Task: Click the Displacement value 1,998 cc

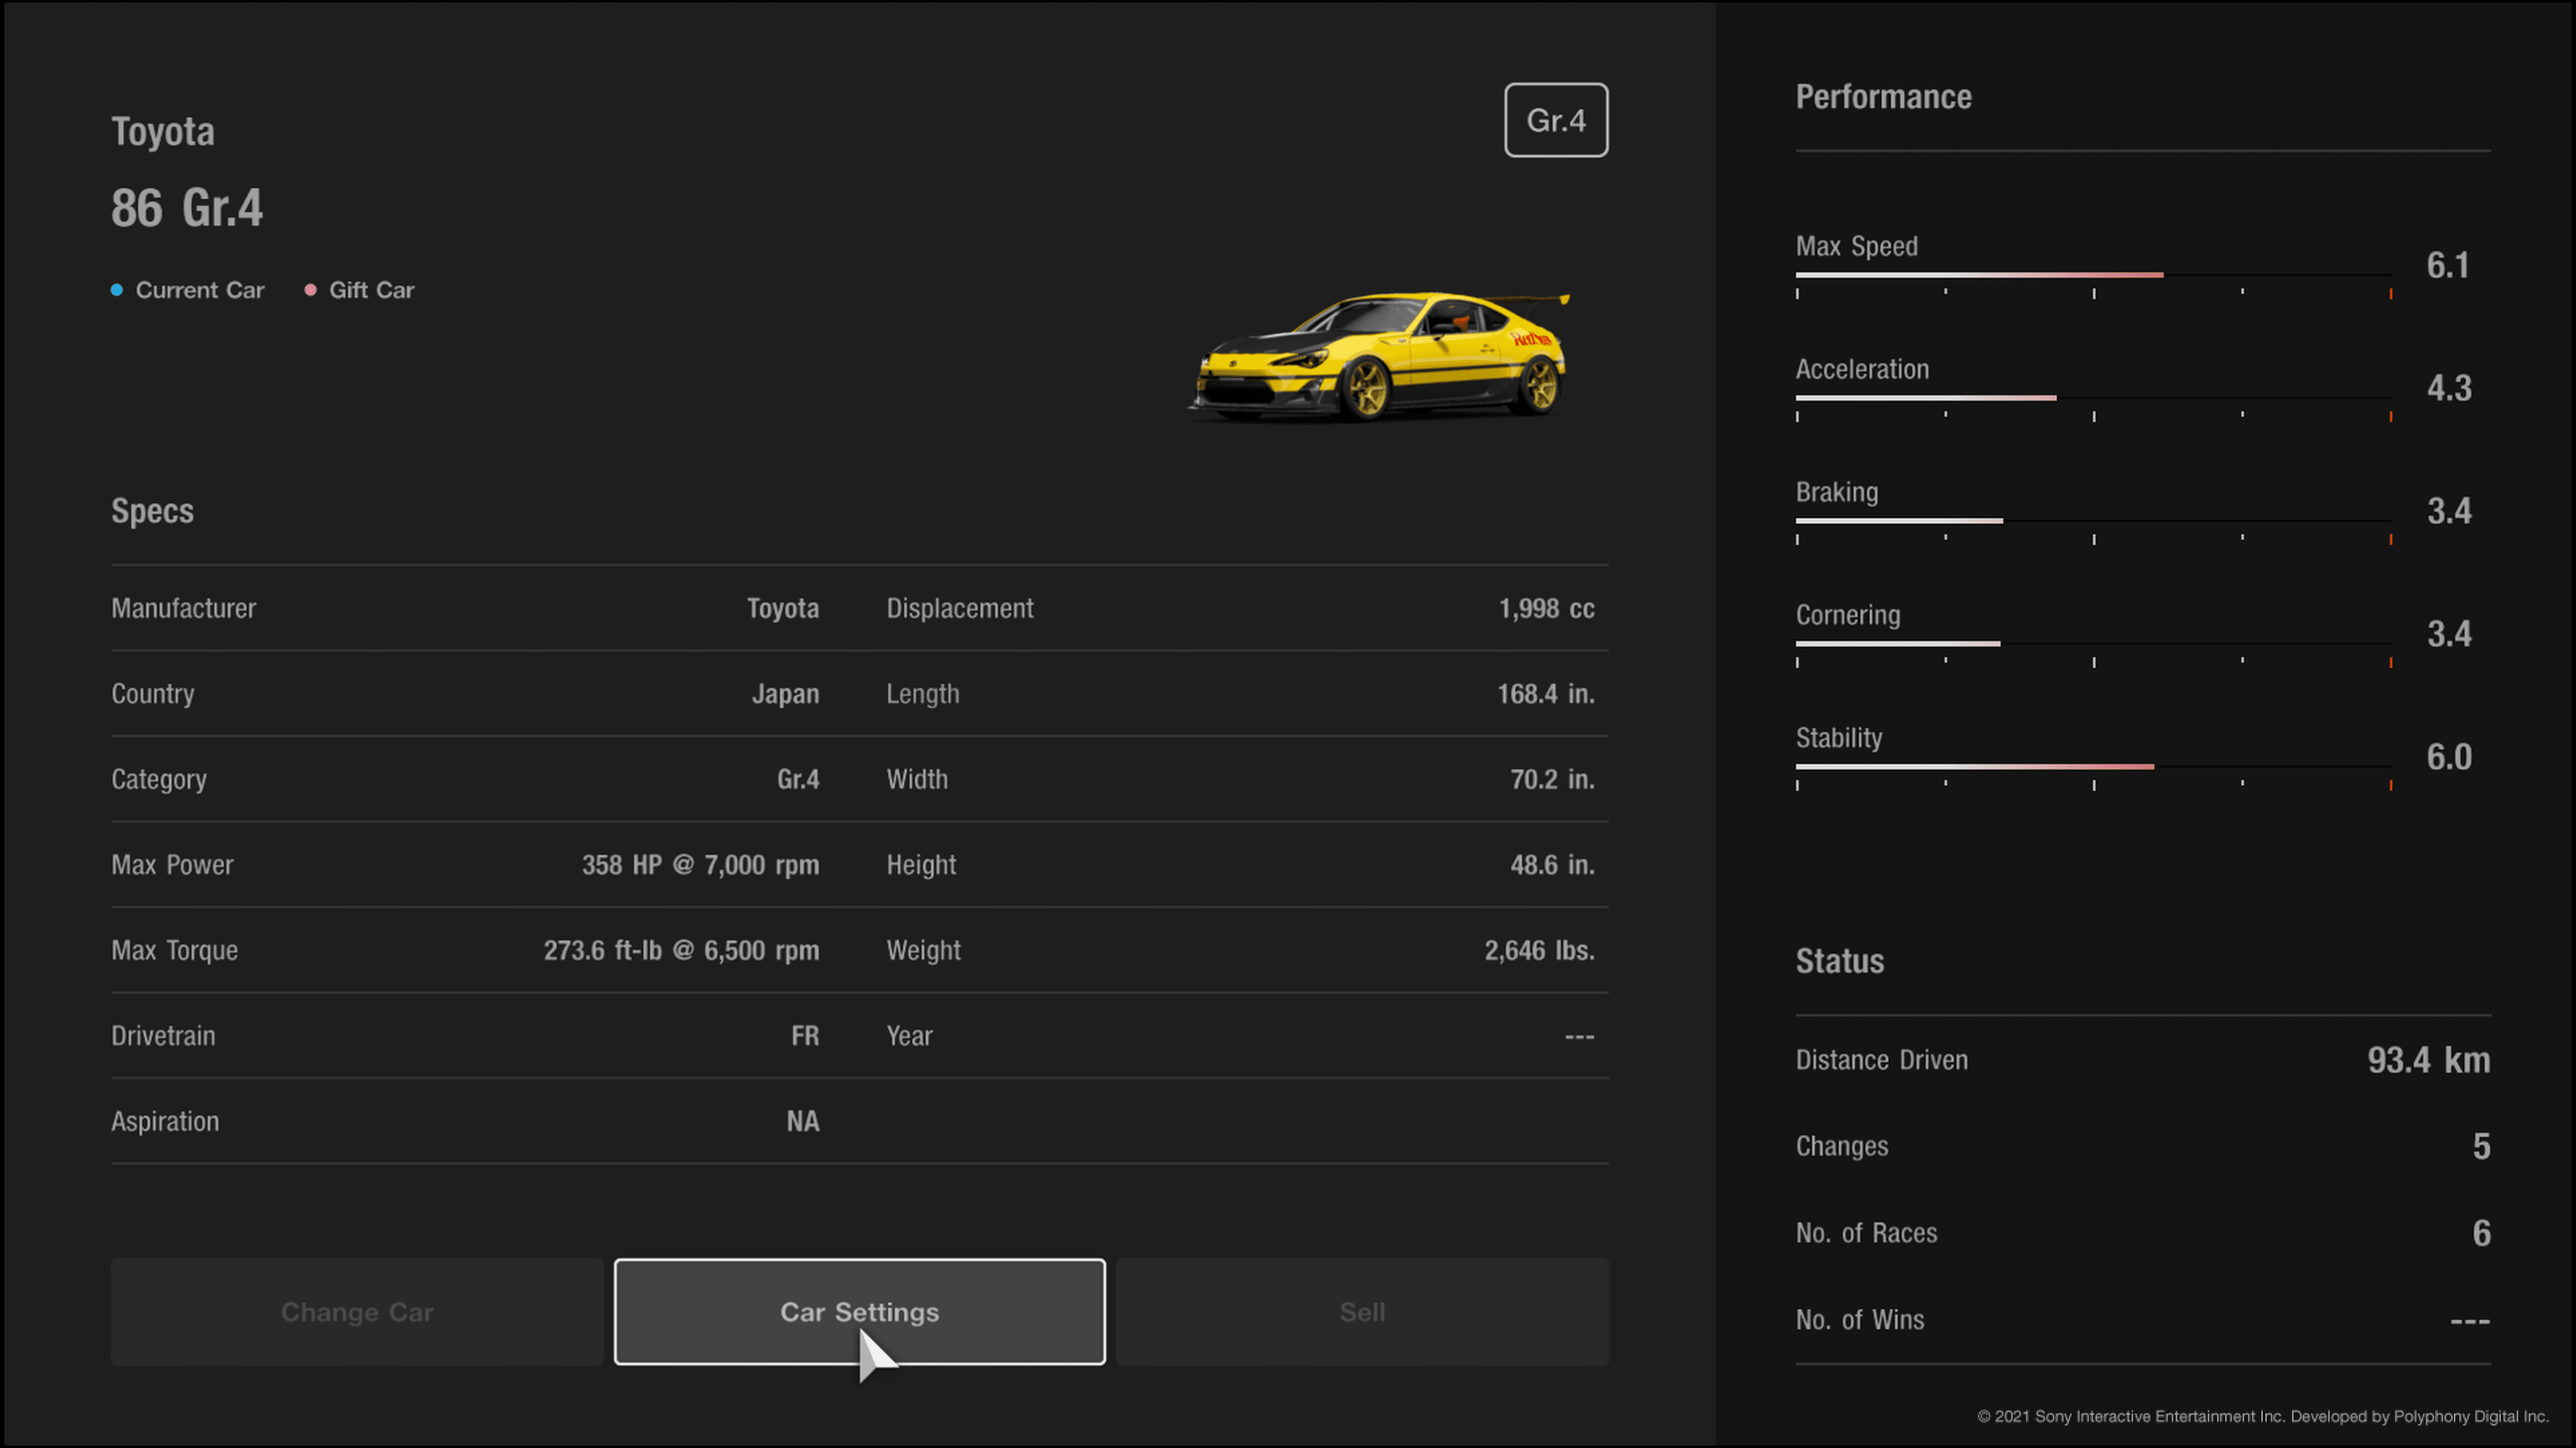Action: [x=1546, y=609]
